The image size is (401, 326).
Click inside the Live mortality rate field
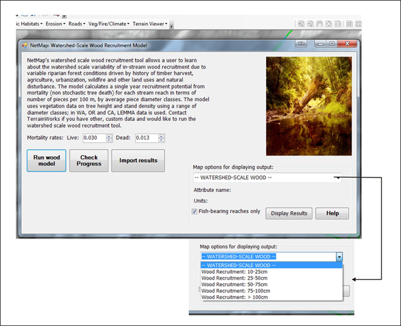pos(94,138)
